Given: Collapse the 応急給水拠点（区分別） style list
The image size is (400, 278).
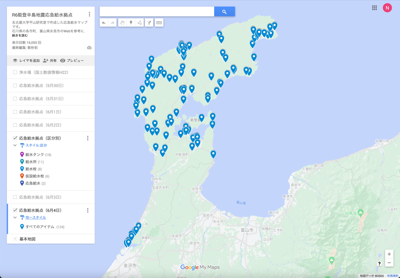Looking at the screenshot, I should tap(15, 145).
